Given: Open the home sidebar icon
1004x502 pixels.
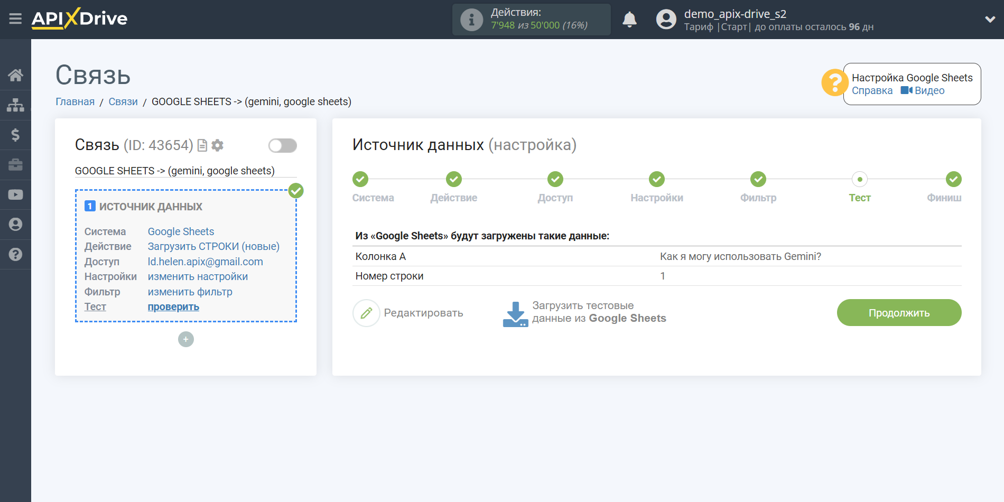Looking at the screenshot, I should pyautogui.click(x=15, y=75).
